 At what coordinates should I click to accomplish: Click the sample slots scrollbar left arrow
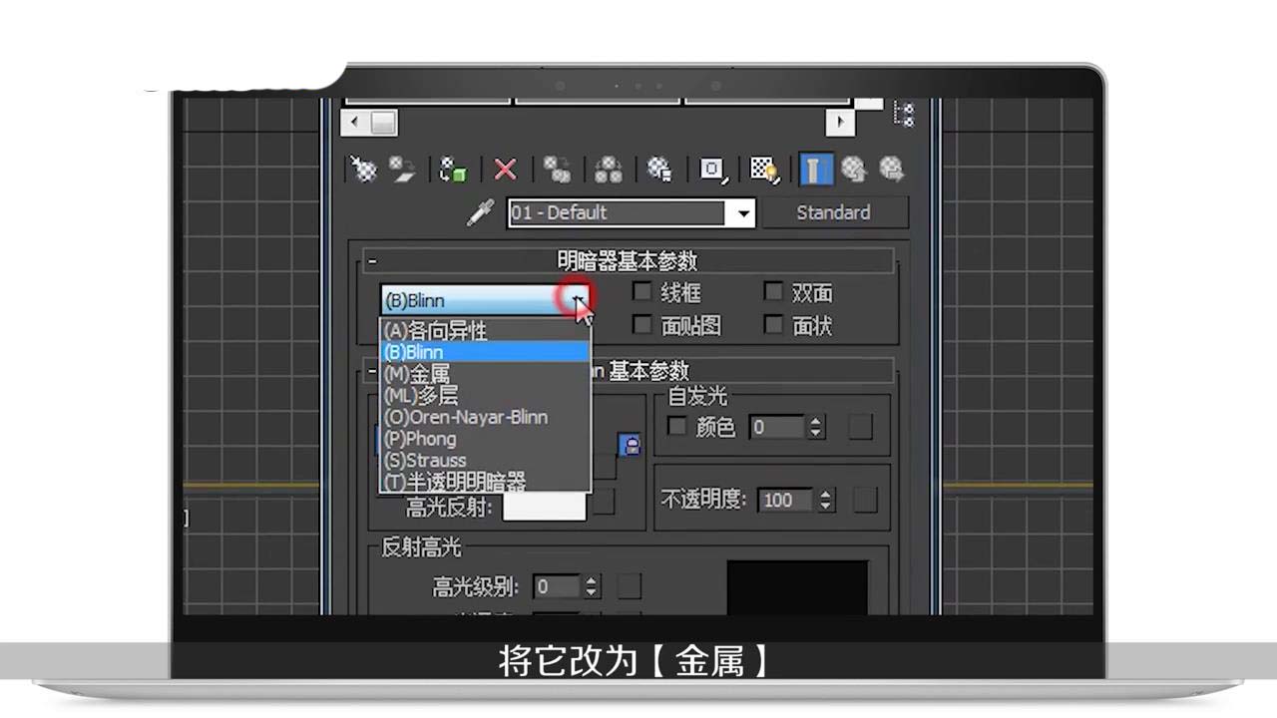[355, 123]
